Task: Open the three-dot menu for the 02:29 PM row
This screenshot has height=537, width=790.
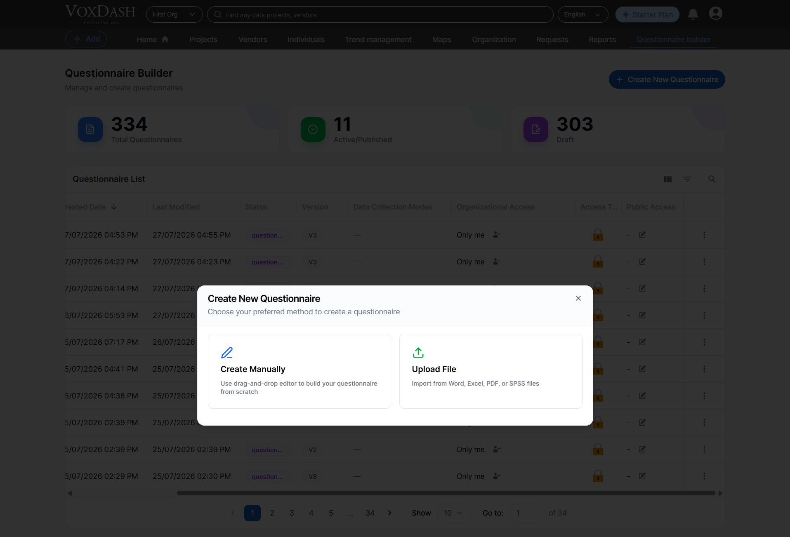Action: click(x=704, y=476)
